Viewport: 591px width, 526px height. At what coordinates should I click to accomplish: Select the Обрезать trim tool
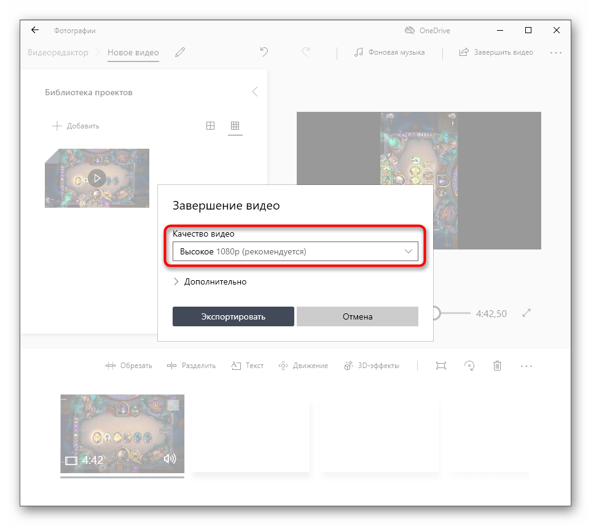128,366
